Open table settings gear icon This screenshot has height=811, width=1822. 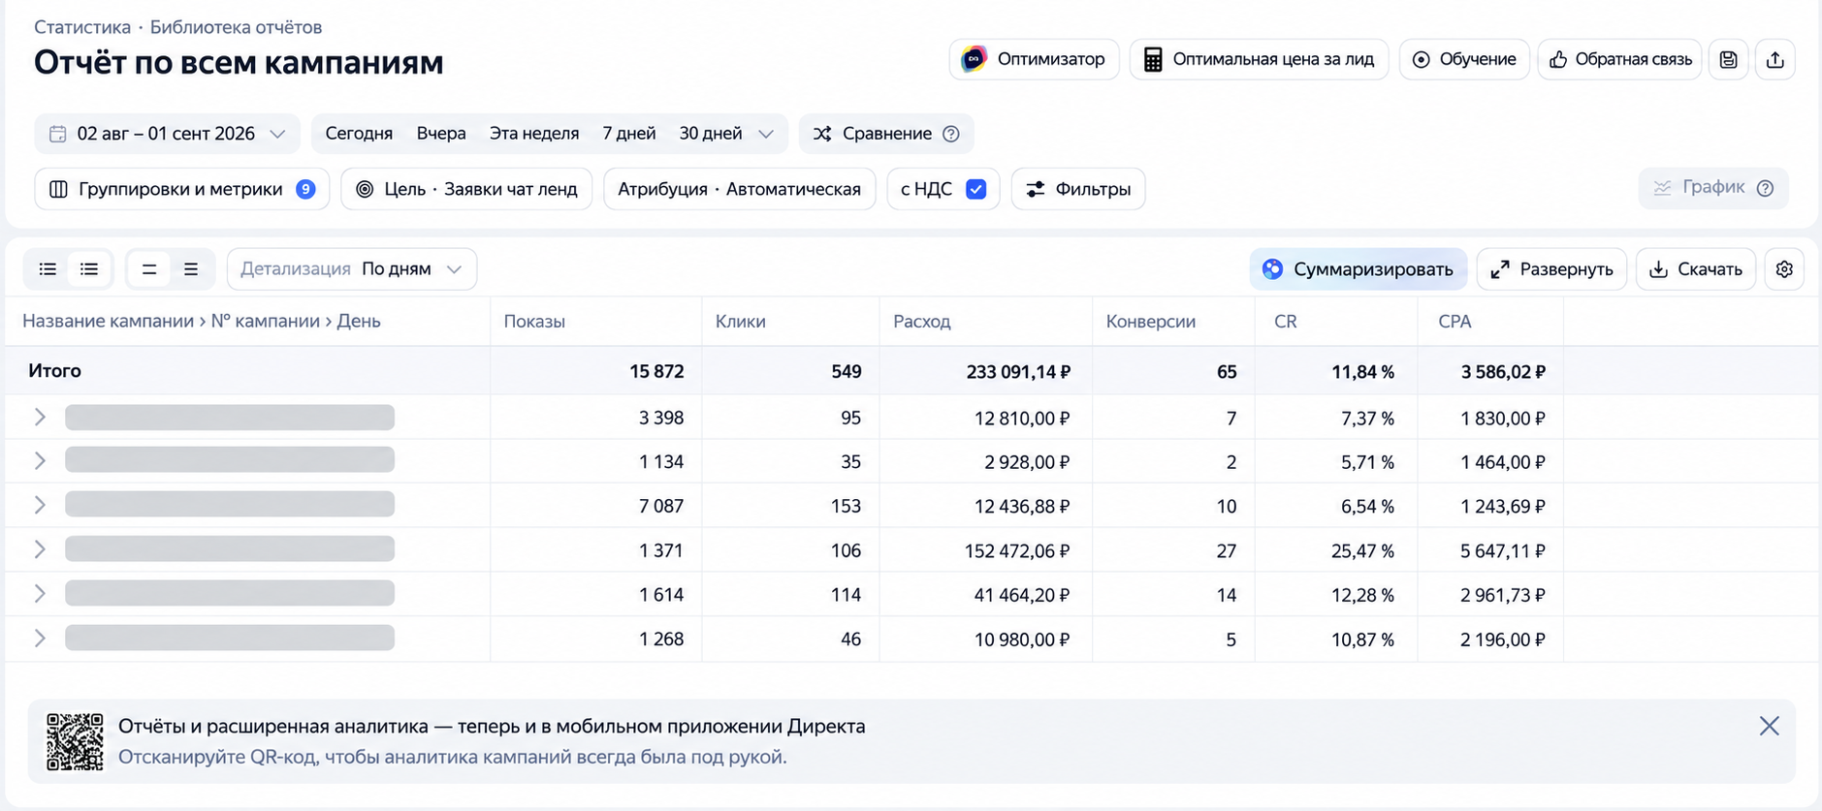click(x=1784, y=269)
